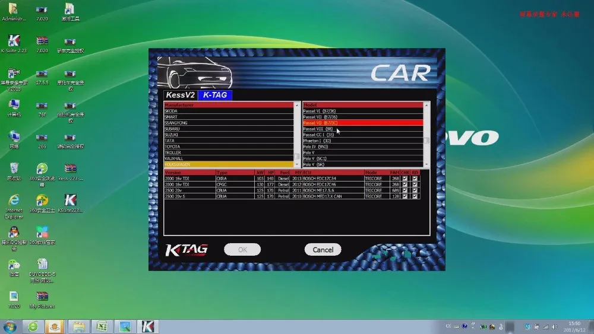Open the file explorer folder in the taskbar
594x334 pixels.
(79, 326)
